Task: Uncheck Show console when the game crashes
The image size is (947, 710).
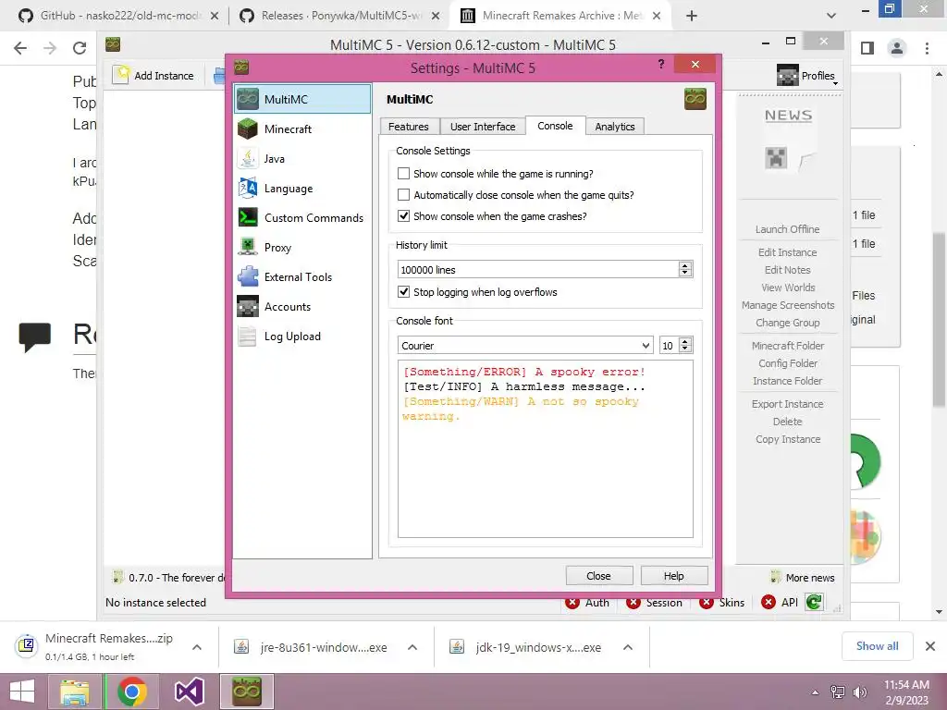Action: pyautogui.click(x=403, y=215)
